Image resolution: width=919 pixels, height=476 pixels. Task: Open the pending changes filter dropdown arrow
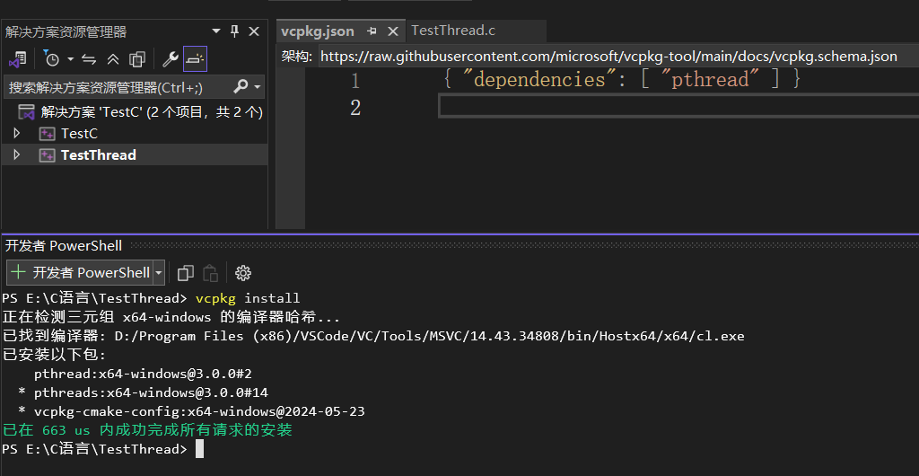(x=70, y=59)
